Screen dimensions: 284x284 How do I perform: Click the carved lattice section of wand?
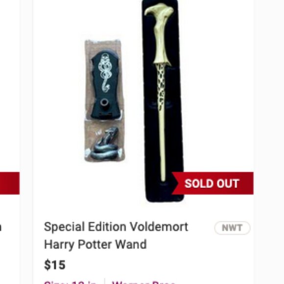pyautogui.click(x=161, y=87)
